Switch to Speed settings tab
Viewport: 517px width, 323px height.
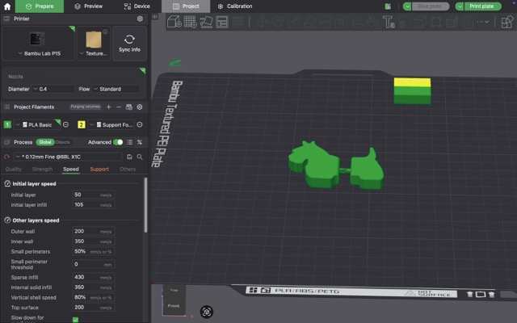pos(71,169)
